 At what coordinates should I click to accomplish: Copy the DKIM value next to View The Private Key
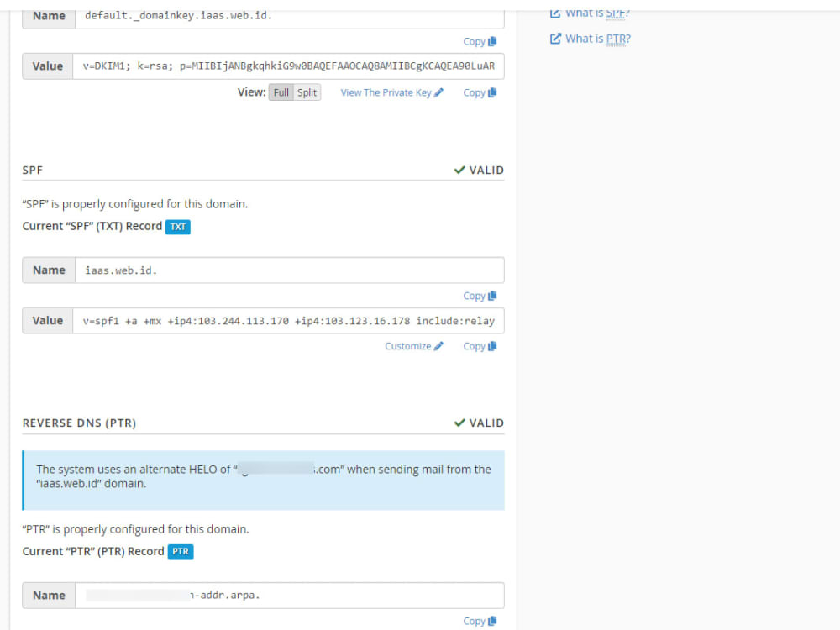480,92
